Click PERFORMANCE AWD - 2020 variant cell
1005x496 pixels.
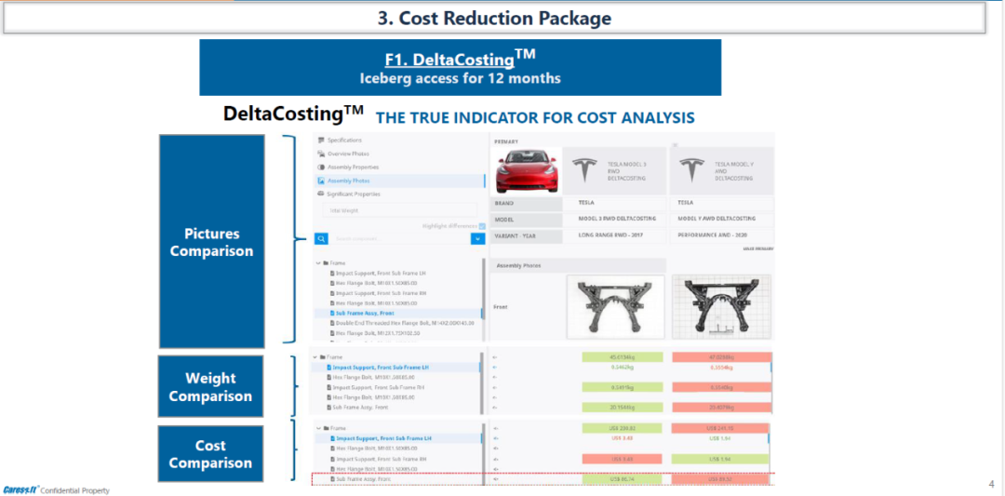(721, 235)
